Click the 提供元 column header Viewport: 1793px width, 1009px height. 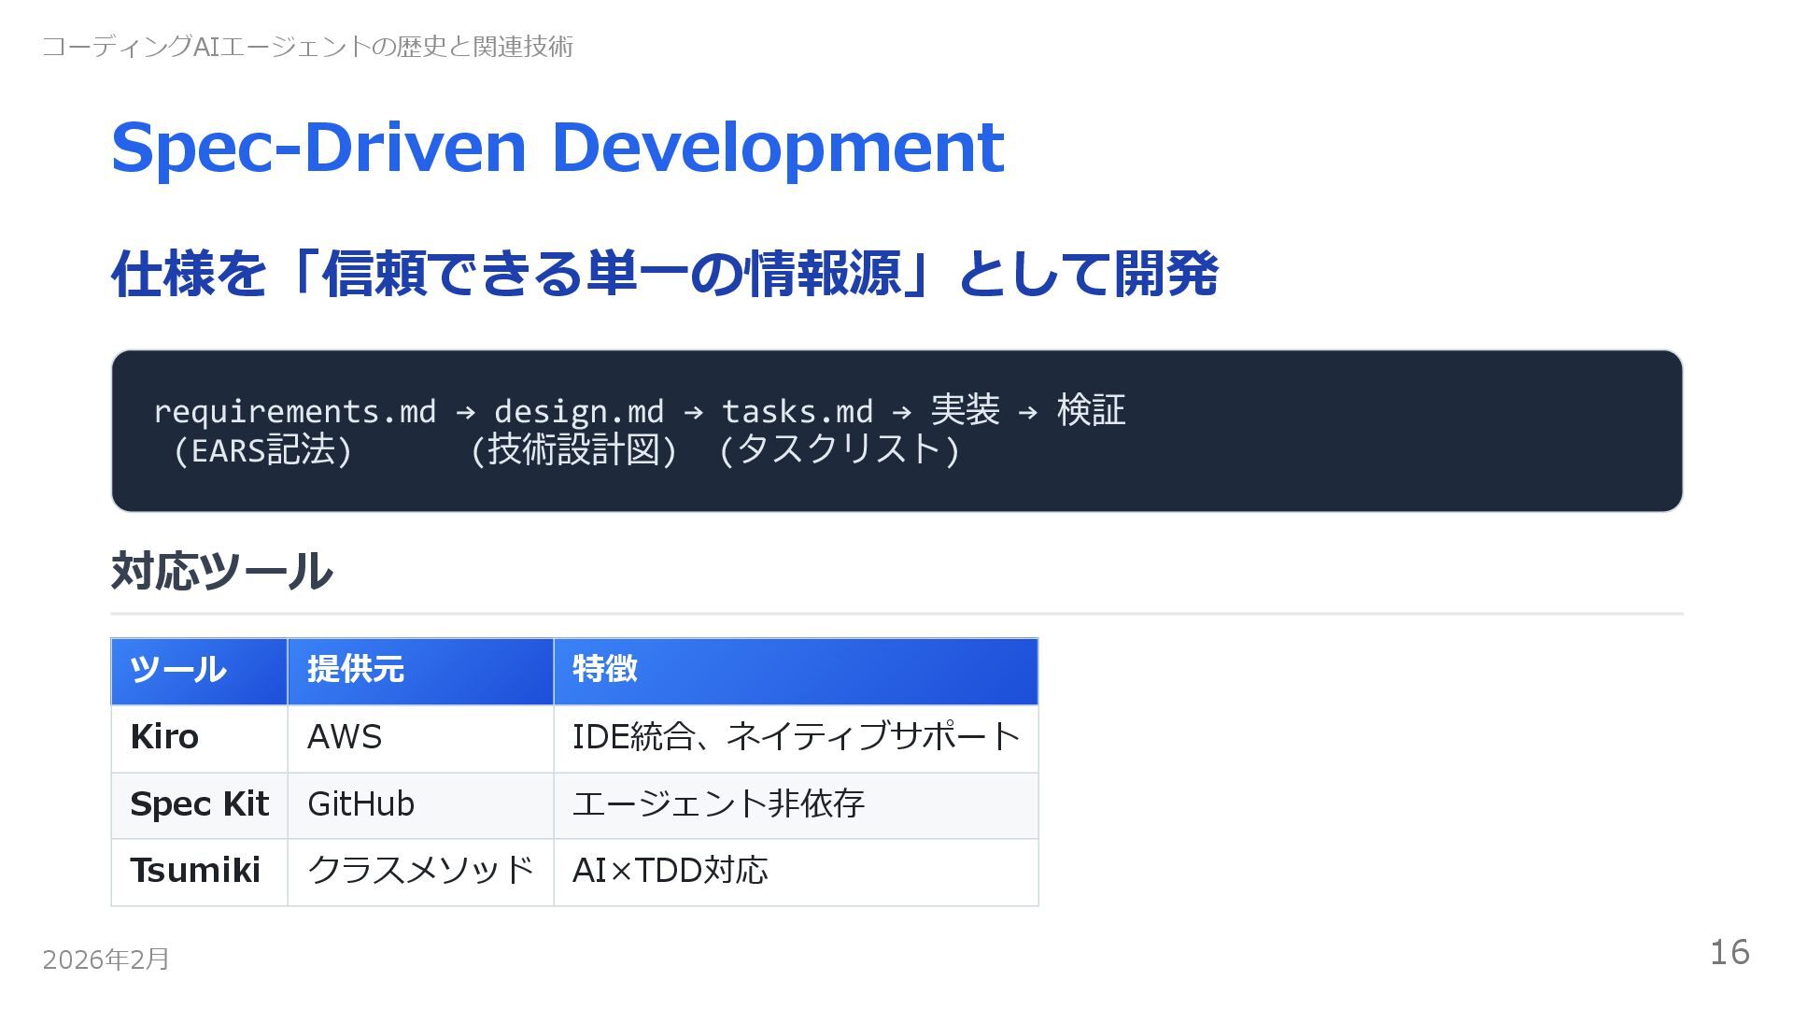click(356, 669)
